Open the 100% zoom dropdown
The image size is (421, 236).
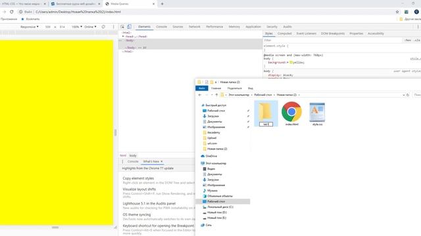(77, 27)
